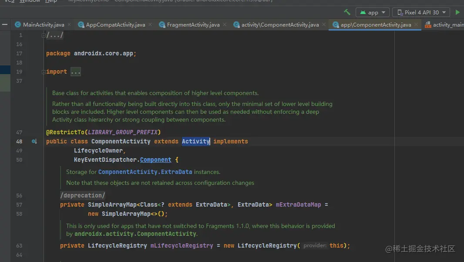The image size is (464, 262).
Task: Switch to the AppCompatActivity.java tab
Action: pyautogui.click(x=115, y=24)
